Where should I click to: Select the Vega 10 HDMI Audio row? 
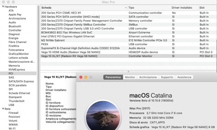[129, 52]
